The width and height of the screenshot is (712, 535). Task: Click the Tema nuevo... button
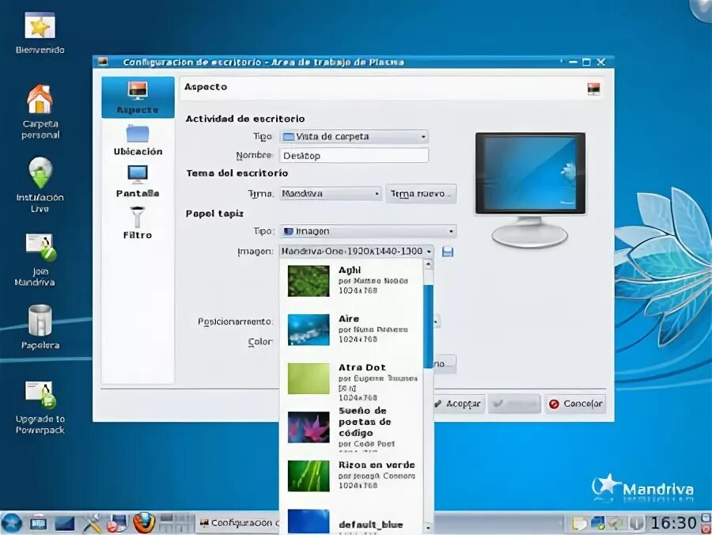421,194
